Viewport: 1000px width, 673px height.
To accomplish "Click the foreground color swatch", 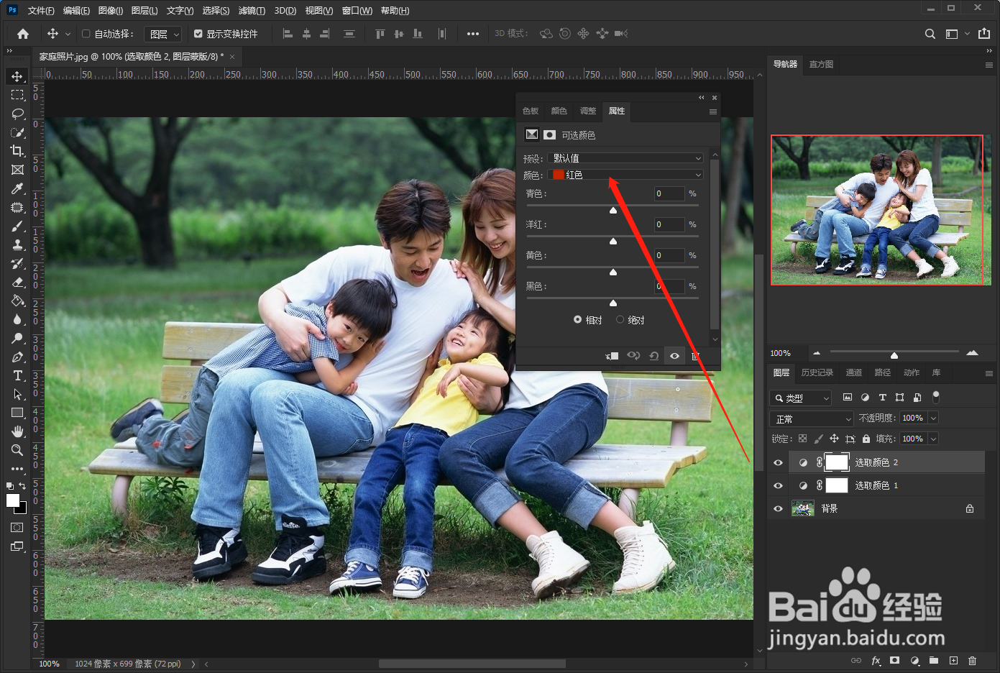I will 13,500.
